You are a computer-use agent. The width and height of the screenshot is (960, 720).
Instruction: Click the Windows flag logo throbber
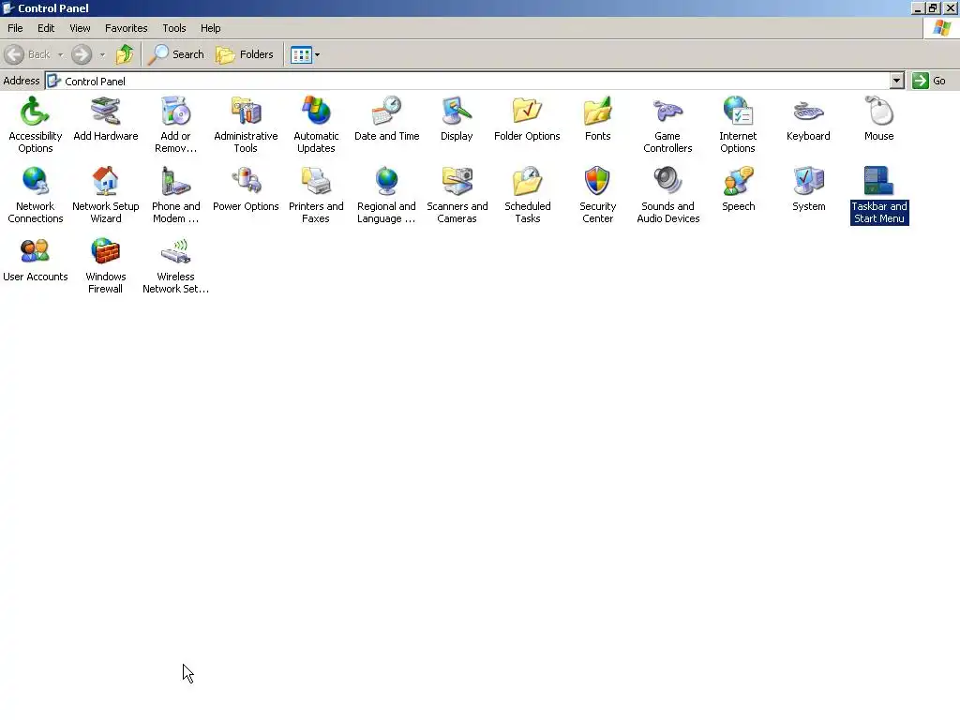(941, 28)
